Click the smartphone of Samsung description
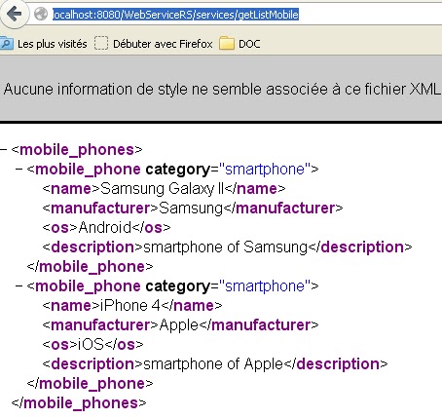442x418 pixels. coord(225,247)
